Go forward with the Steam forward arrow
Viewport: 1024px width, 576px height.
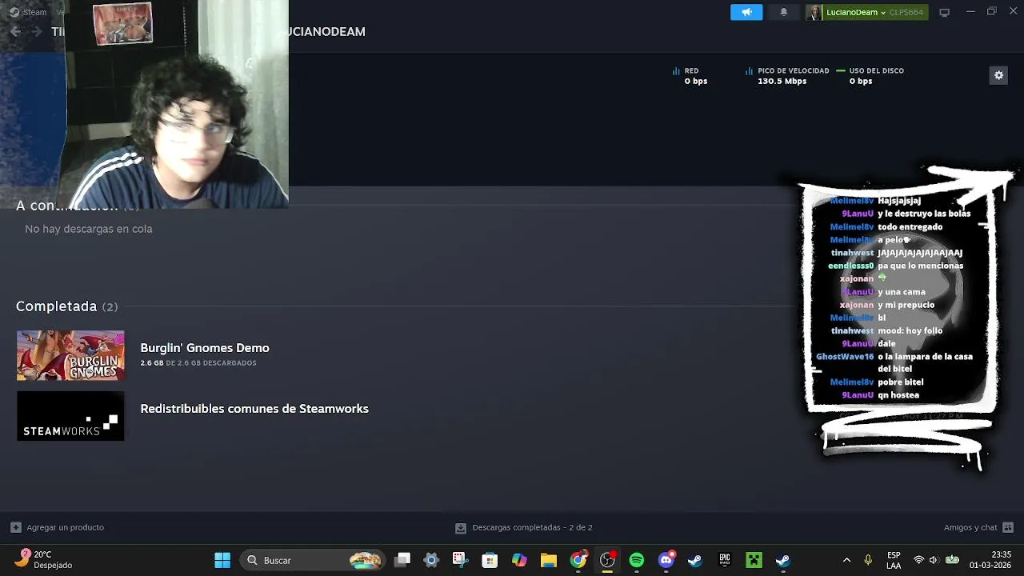coord(36,31)
